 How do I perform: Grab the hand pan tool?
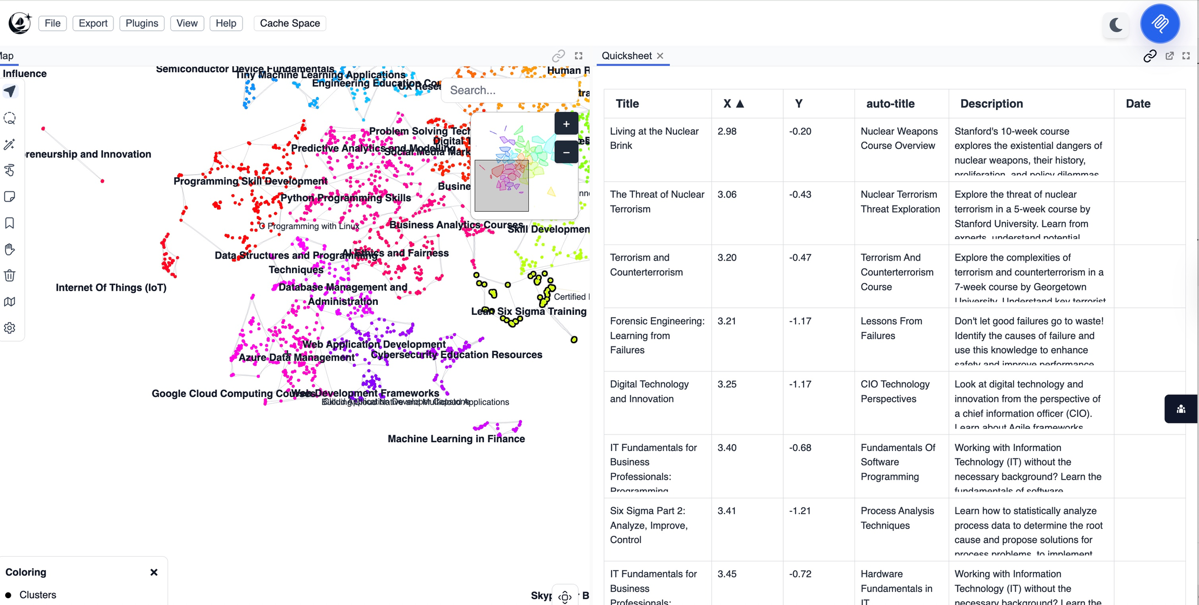coord(10,249)
